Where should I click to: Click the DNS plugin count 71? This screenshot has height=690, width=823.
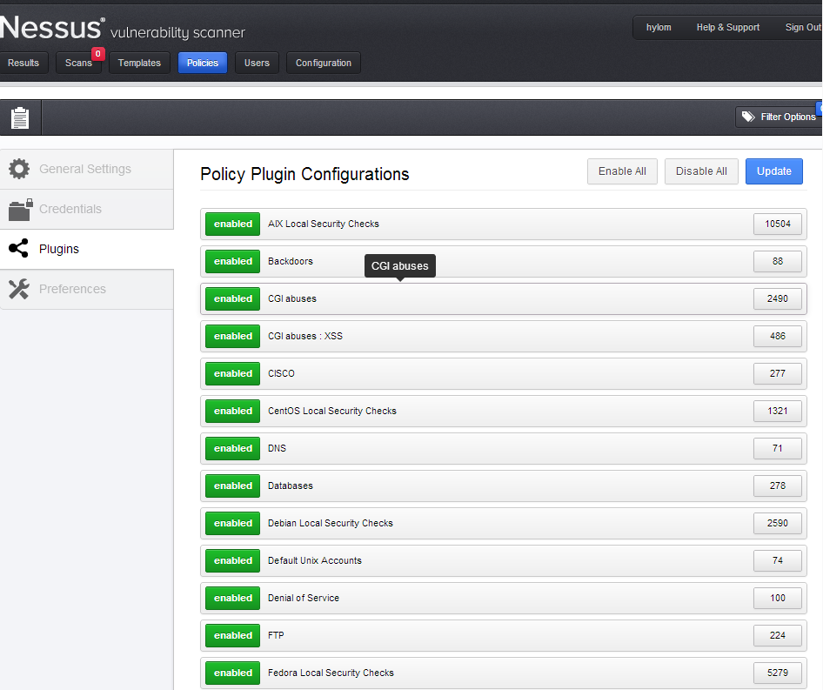(x=777, y=448)
